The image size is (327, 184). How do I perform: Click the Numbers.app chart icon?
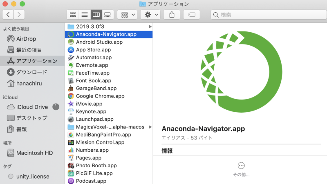(71, 150)
